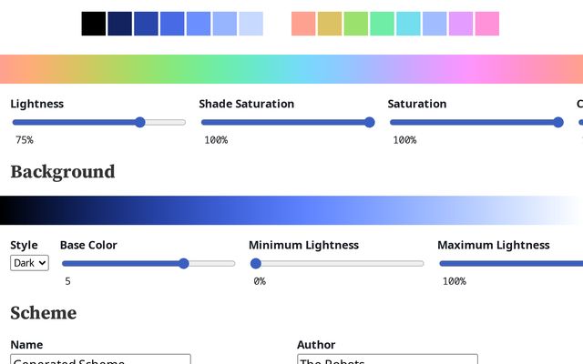Click the Minimum Lightness slider thumb

(256, 264)
